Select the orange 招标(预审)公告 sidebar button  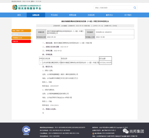[x=21, y=31]
